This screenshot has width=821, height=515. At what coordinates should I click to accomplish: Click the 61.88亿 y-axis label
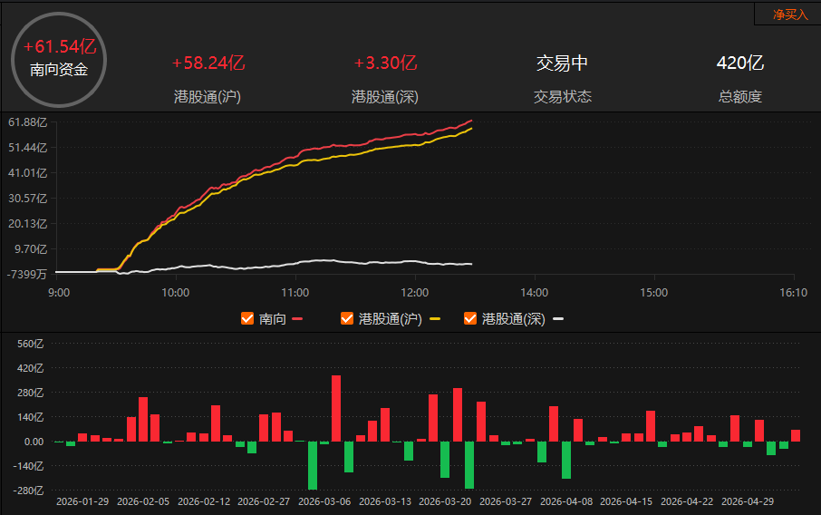pyautogui.click(x=28, y=122)
